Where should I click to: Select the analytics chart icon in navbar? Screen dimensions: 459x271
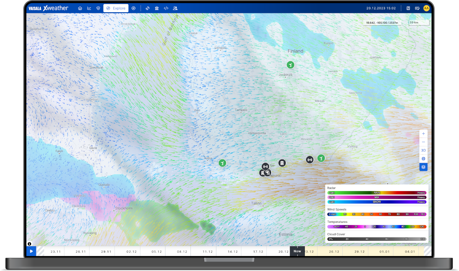89,8
